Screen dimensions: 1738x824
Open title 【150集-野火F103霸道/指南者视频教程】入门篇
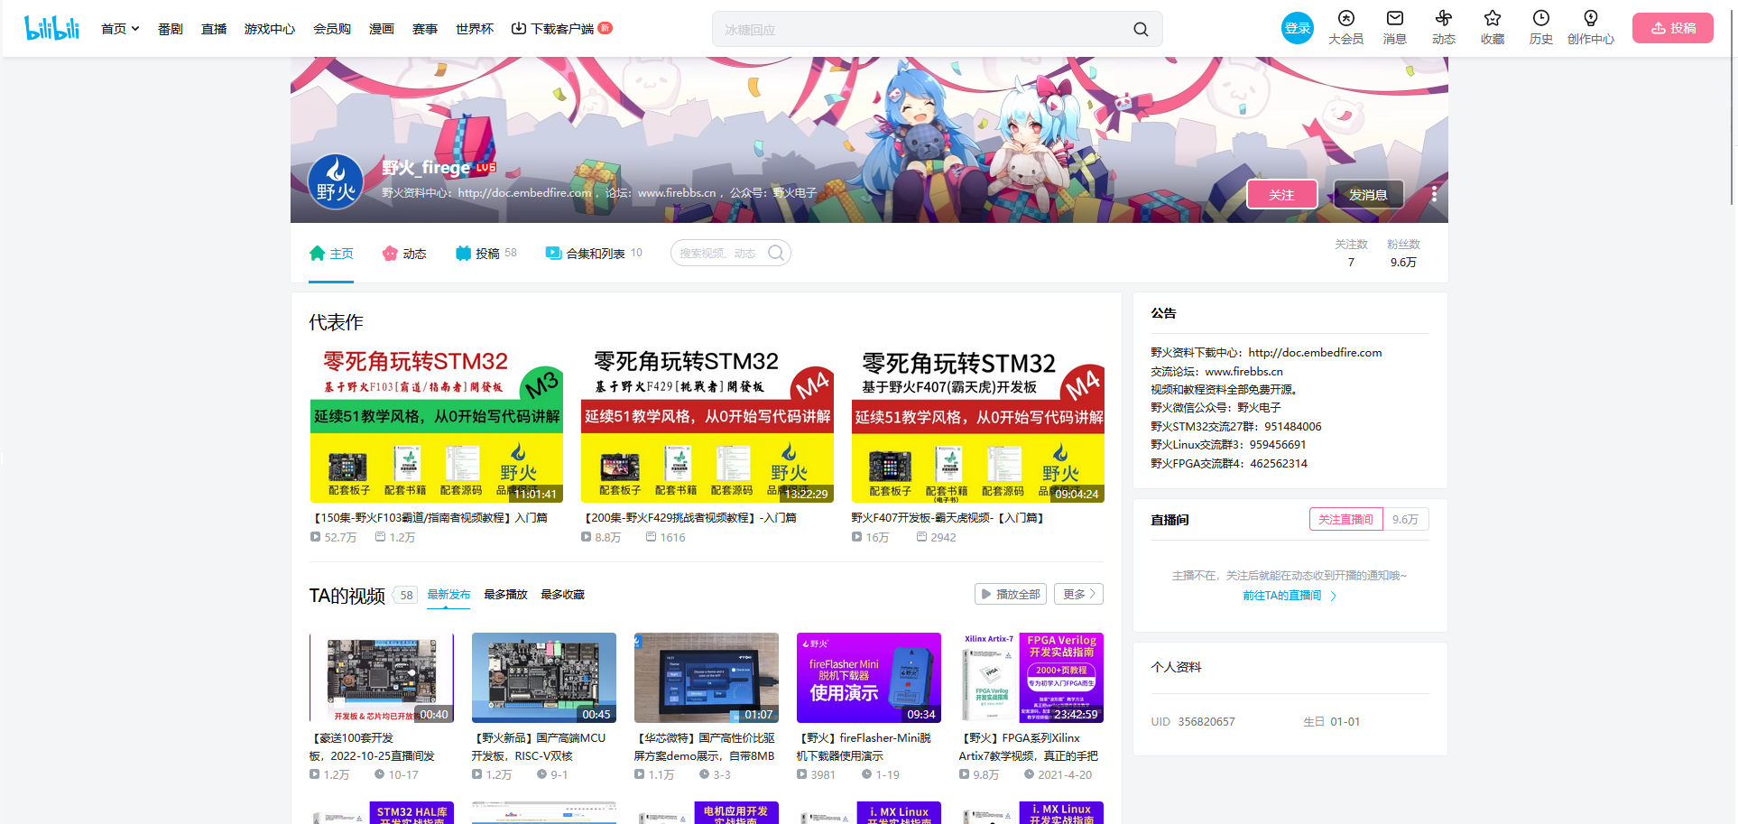pos(430,518)
